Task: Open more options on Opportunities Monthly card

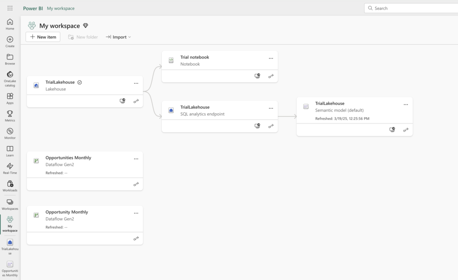Action: pyautogui.click(x=136, y=159)
